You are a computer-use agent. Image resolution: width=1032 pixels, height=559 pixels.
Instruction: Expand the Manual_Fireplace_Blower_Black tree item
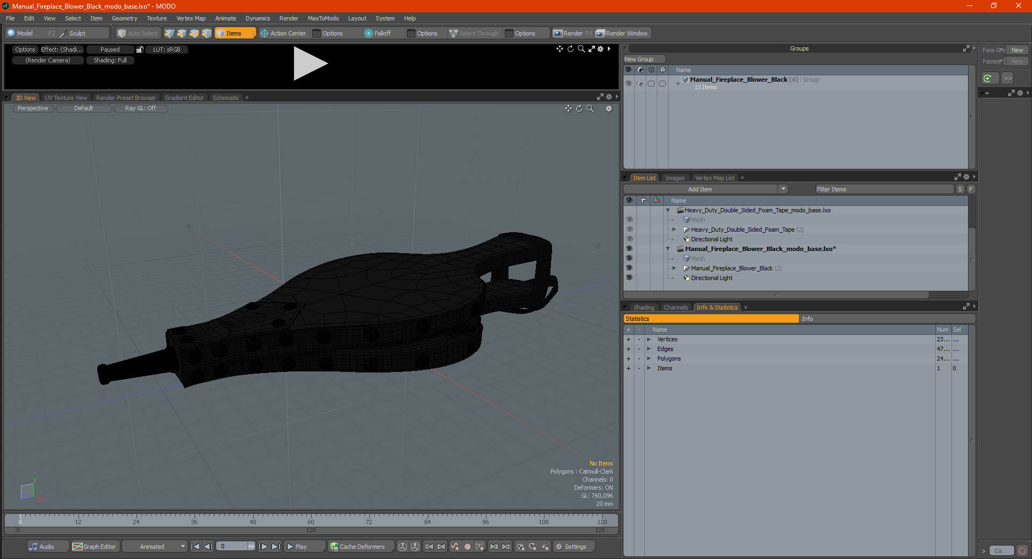tap(674, 268)
